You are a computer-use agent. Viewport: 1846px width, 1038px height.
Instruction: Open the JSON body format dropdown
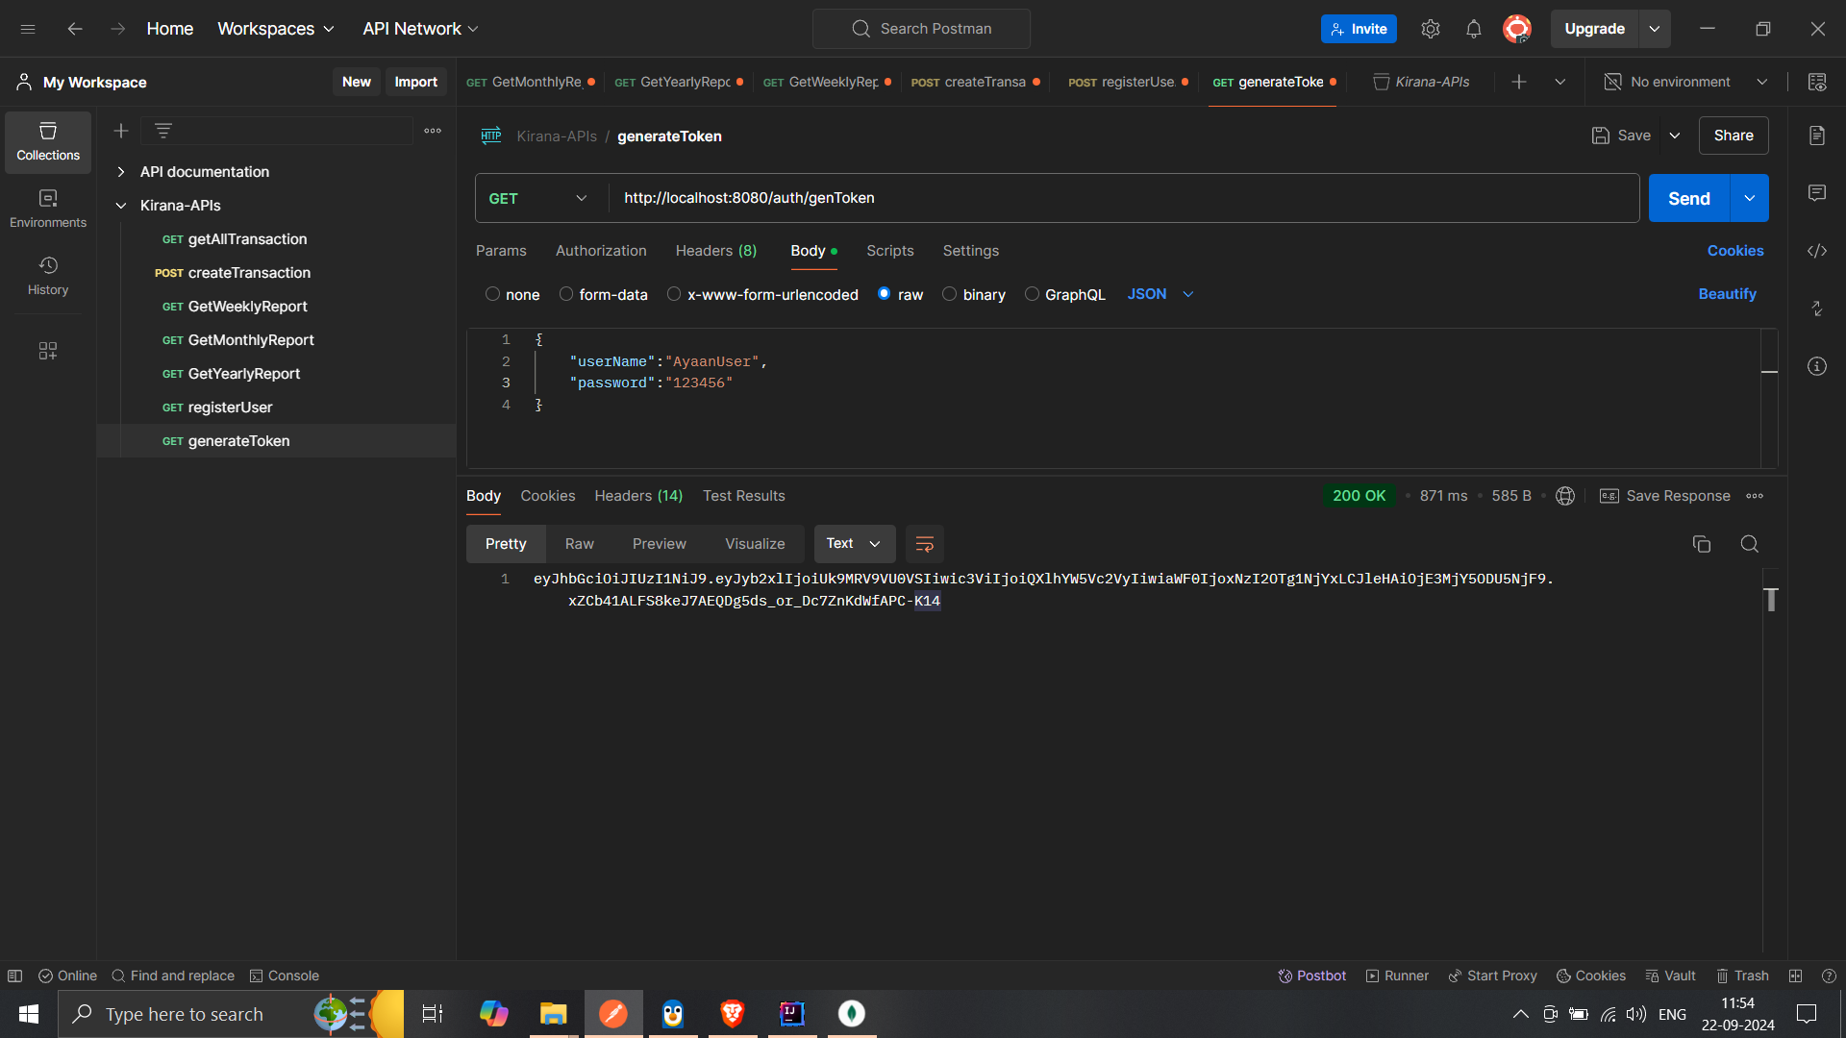point(1160,294)
